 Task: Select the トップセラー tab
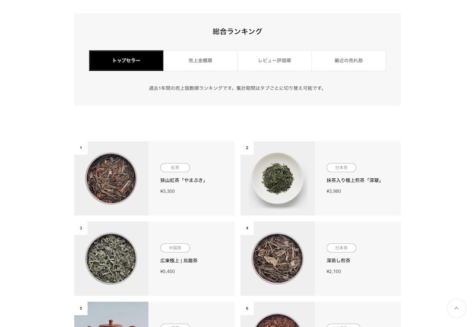tap(126, 61)
